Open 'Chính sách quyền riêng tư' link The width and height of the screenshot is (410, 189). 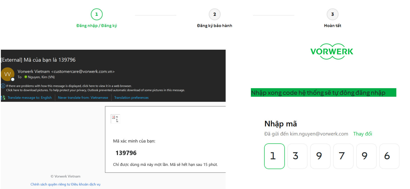tap(51, 184)
